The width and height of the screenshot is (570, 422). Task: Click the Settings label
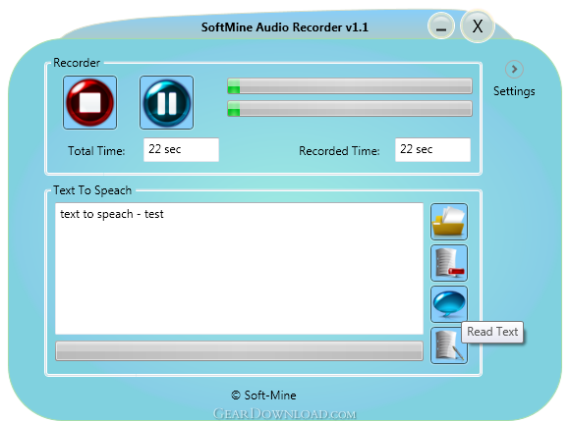pos(514,91)
